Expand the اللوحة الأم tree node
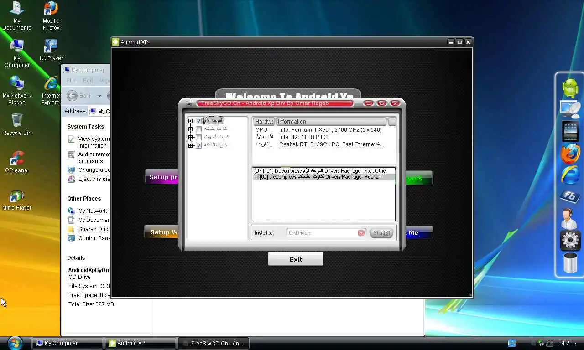 click(x=191, y=121)
